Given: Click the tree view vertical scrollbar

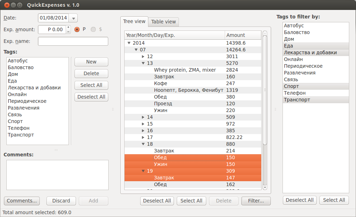Looking at the screenshot, I should 265,90.
